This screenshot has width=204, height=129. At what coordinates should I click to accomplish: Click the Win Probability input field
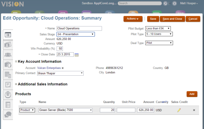tap(60, 49)
